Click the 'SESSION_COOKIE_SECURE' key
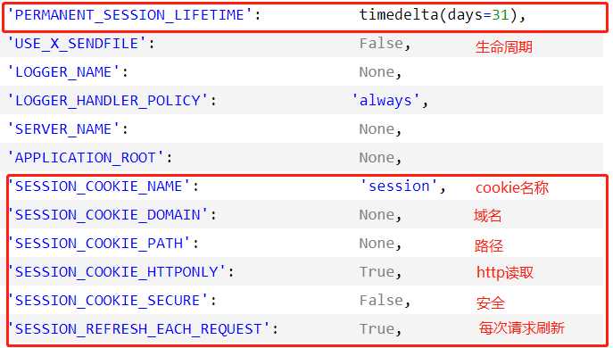 pyautogui.click(x=108, y=301)
